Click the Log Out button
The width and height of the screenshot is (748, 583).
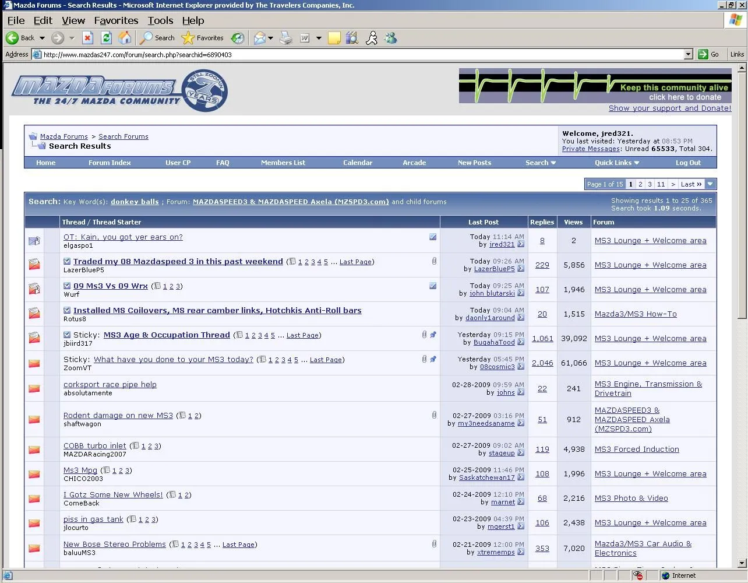(x=688, y=163)
